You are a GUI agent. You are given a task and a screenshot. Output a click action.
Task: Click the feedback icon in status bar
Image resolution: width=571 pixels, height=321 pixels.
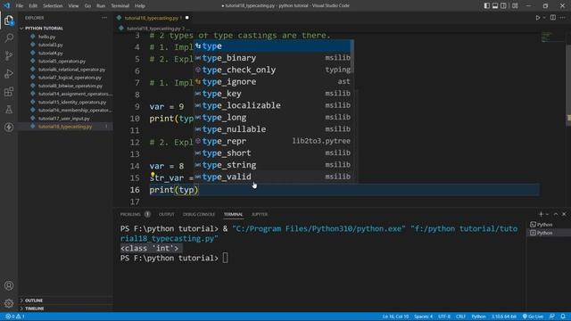[552, 317]
